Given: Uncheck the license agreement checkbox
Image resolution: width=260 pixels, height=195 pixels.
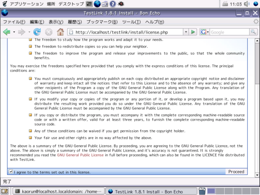Looking at the screenshot, I should 11,171.
